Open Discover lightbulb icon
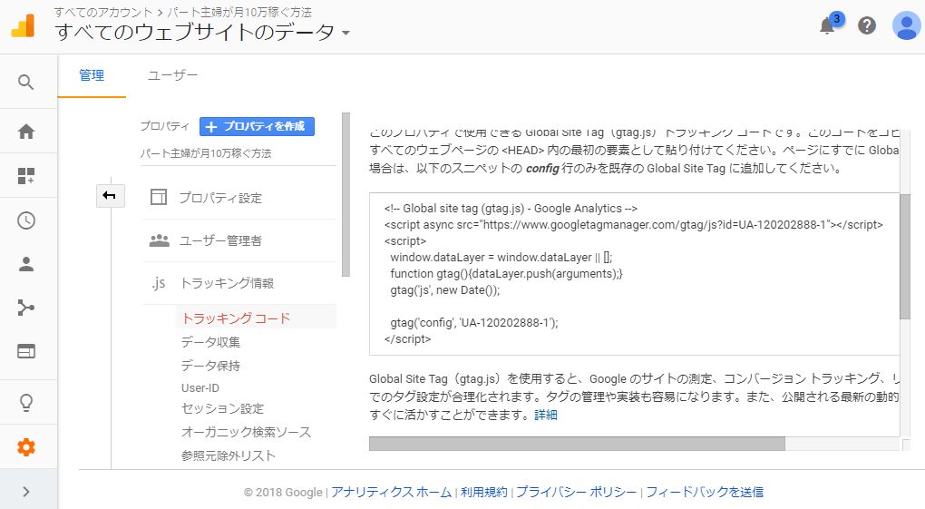The width and height of the screenshot is (925, 509). [26, 402]
